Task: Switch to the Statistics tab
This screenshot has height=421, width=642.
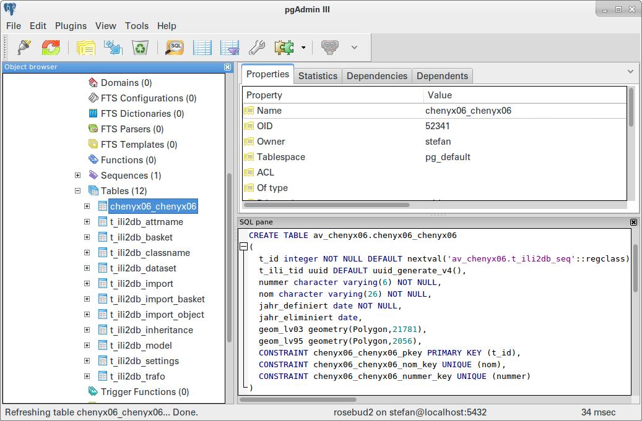Action: (x=318, y=76)
